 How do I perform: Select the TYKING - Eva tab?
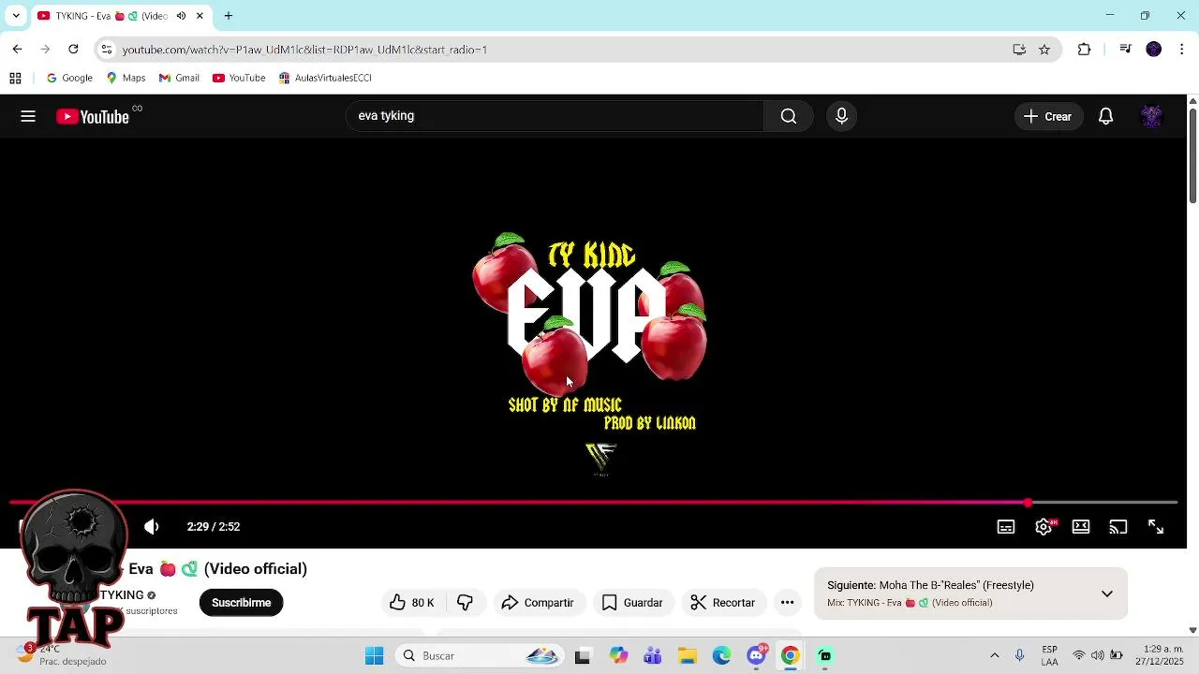tap(120, 16)
